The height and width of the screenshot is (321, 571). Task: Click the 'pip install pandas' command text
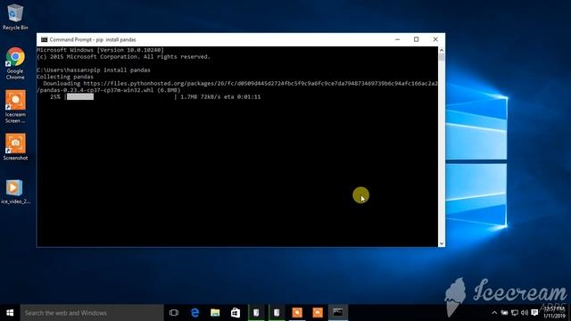pos(120,70)
